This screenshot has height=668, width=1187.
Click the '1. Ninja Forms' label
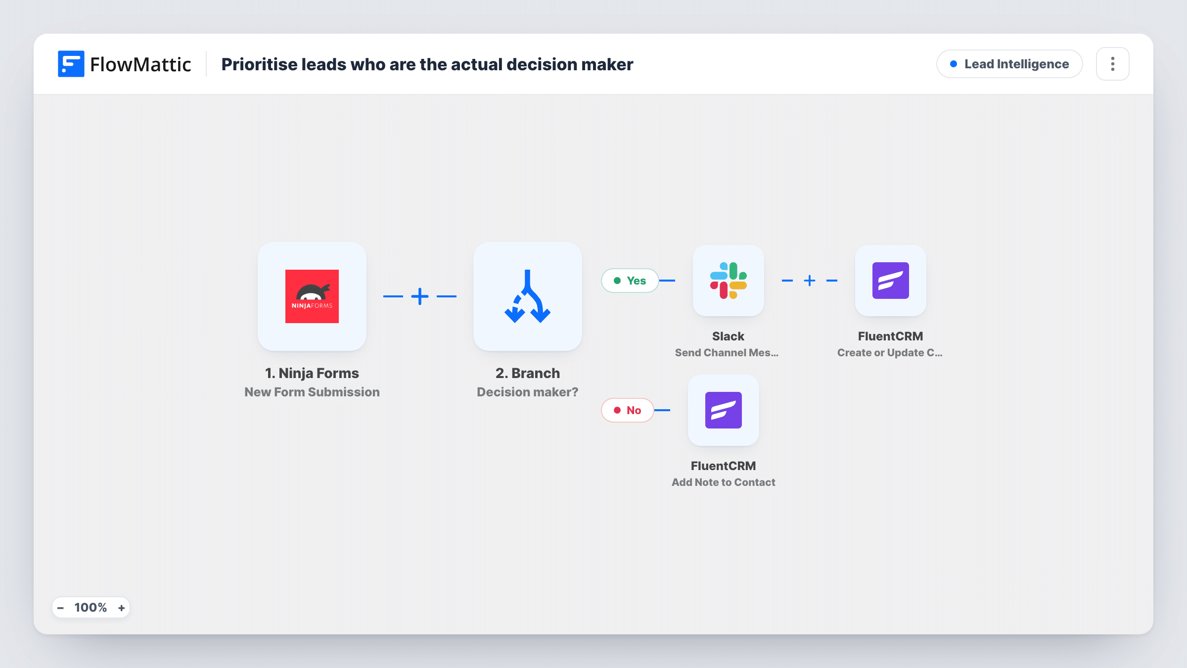coord(312,373)
